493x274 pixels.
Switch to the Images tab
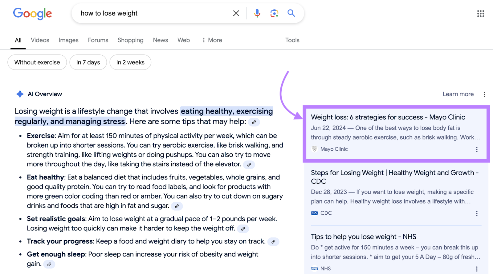pos(68,40)
